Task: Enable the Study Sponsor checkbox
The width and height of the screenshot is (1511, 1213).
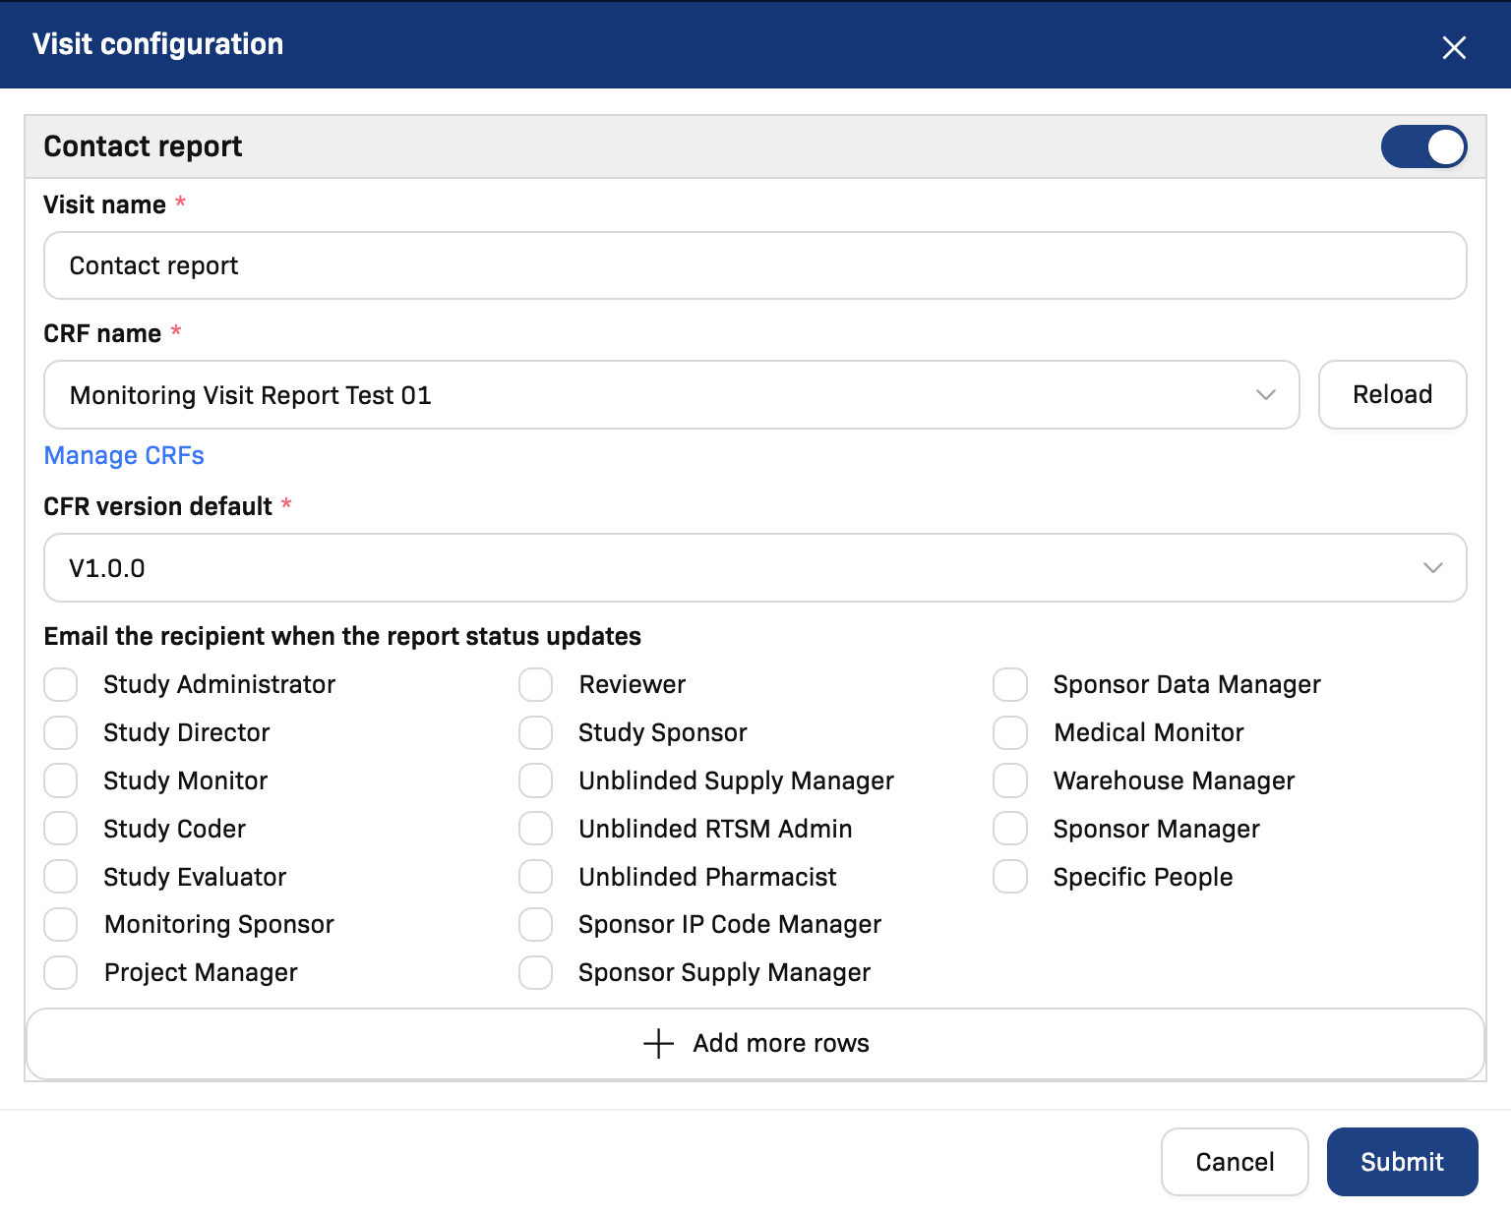Action: (x=536, y=732)
